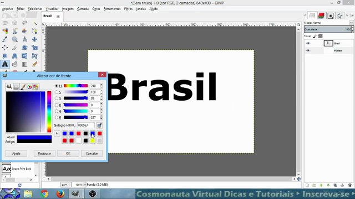This screenshot has height=199, width=355.
Task: Pick color from screen with eyedropper button
Action: tap(99, 125)
